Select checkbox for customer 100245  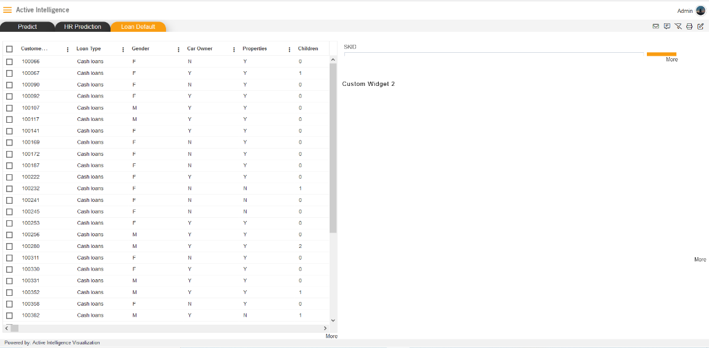point(9,212)
